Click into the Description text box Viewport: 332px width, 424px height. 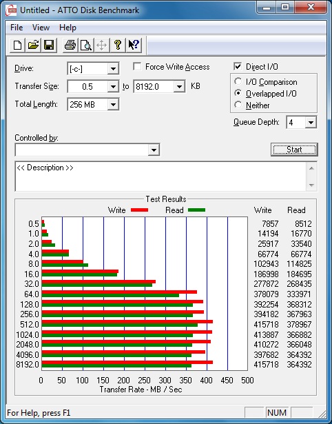point(160,176)
